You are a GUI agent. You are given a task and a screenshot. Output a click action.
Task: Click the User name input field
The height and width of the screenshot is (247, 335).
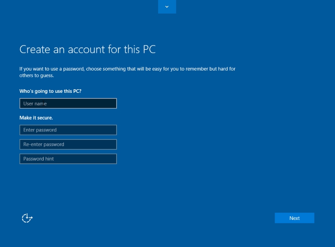[x=68, y=104]
